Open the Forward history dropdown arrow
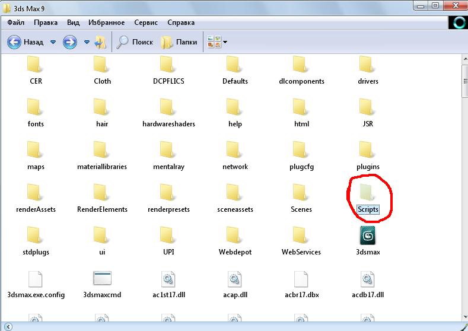Screen dimensions: 468x331 point(87,42)
